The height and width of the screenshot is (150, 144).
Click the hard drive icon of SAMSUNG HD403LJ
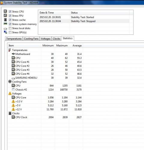(x=13, y=78)
